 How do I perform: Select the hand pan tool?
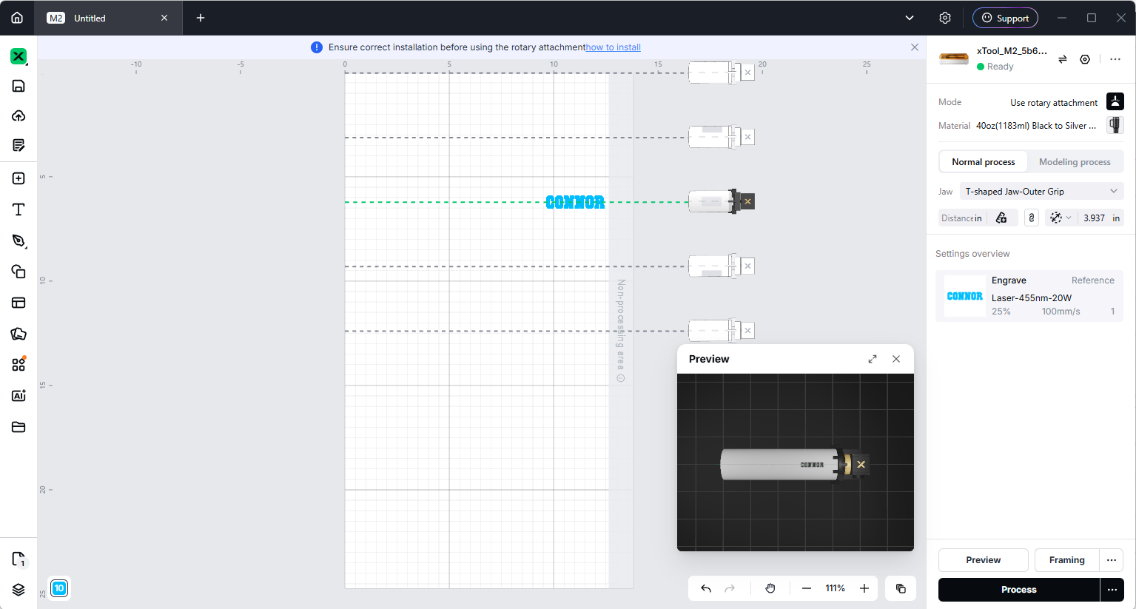click(770, 588)
